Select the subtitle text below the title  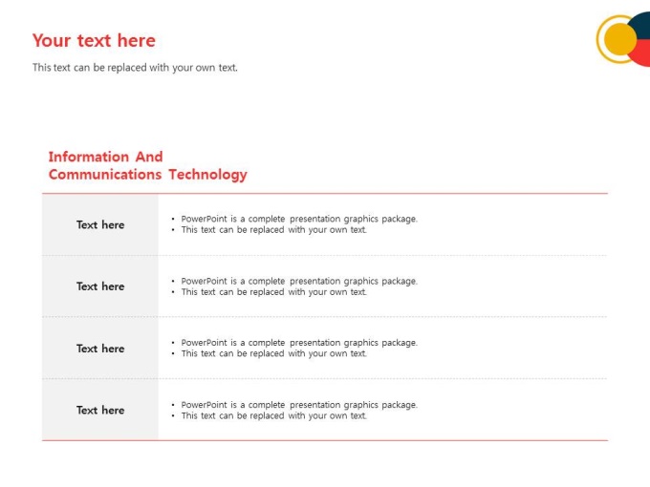[x=135, y=68]
